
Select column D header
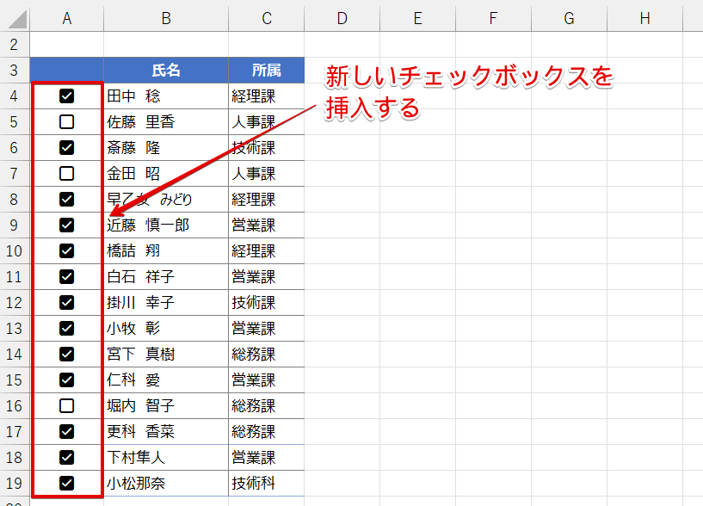342,19
